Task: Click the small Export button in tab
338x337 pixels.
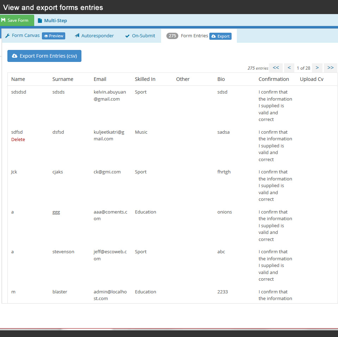Action: [221, 36]
